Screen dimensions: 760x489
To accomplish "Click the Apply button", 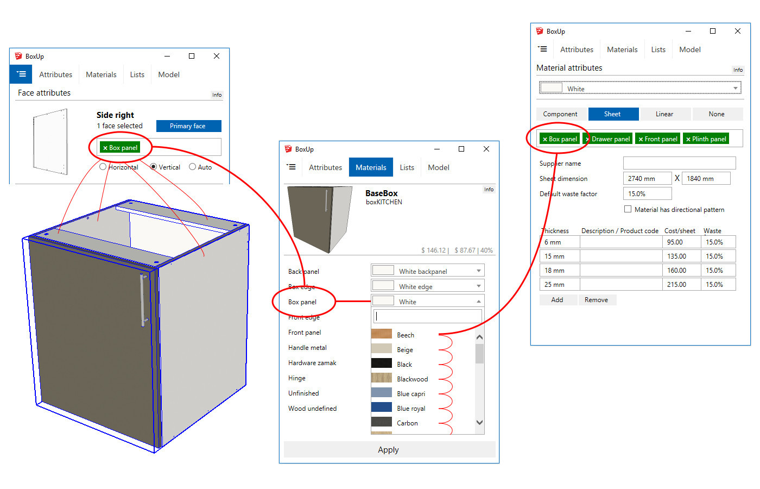I will click(388, 449).
